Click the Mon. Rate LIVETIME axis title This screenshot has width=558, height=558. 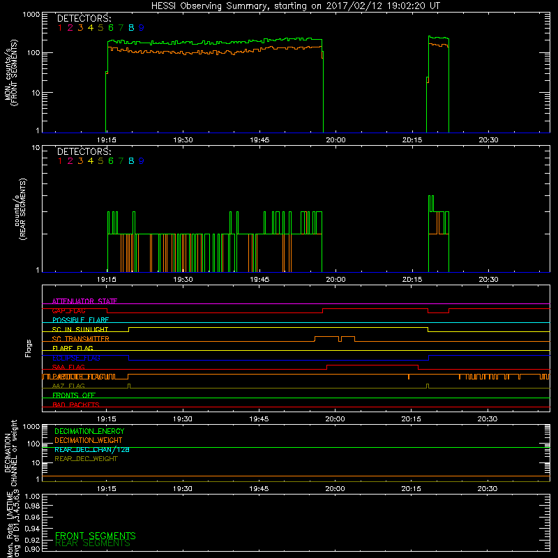[x=13, y=523]
